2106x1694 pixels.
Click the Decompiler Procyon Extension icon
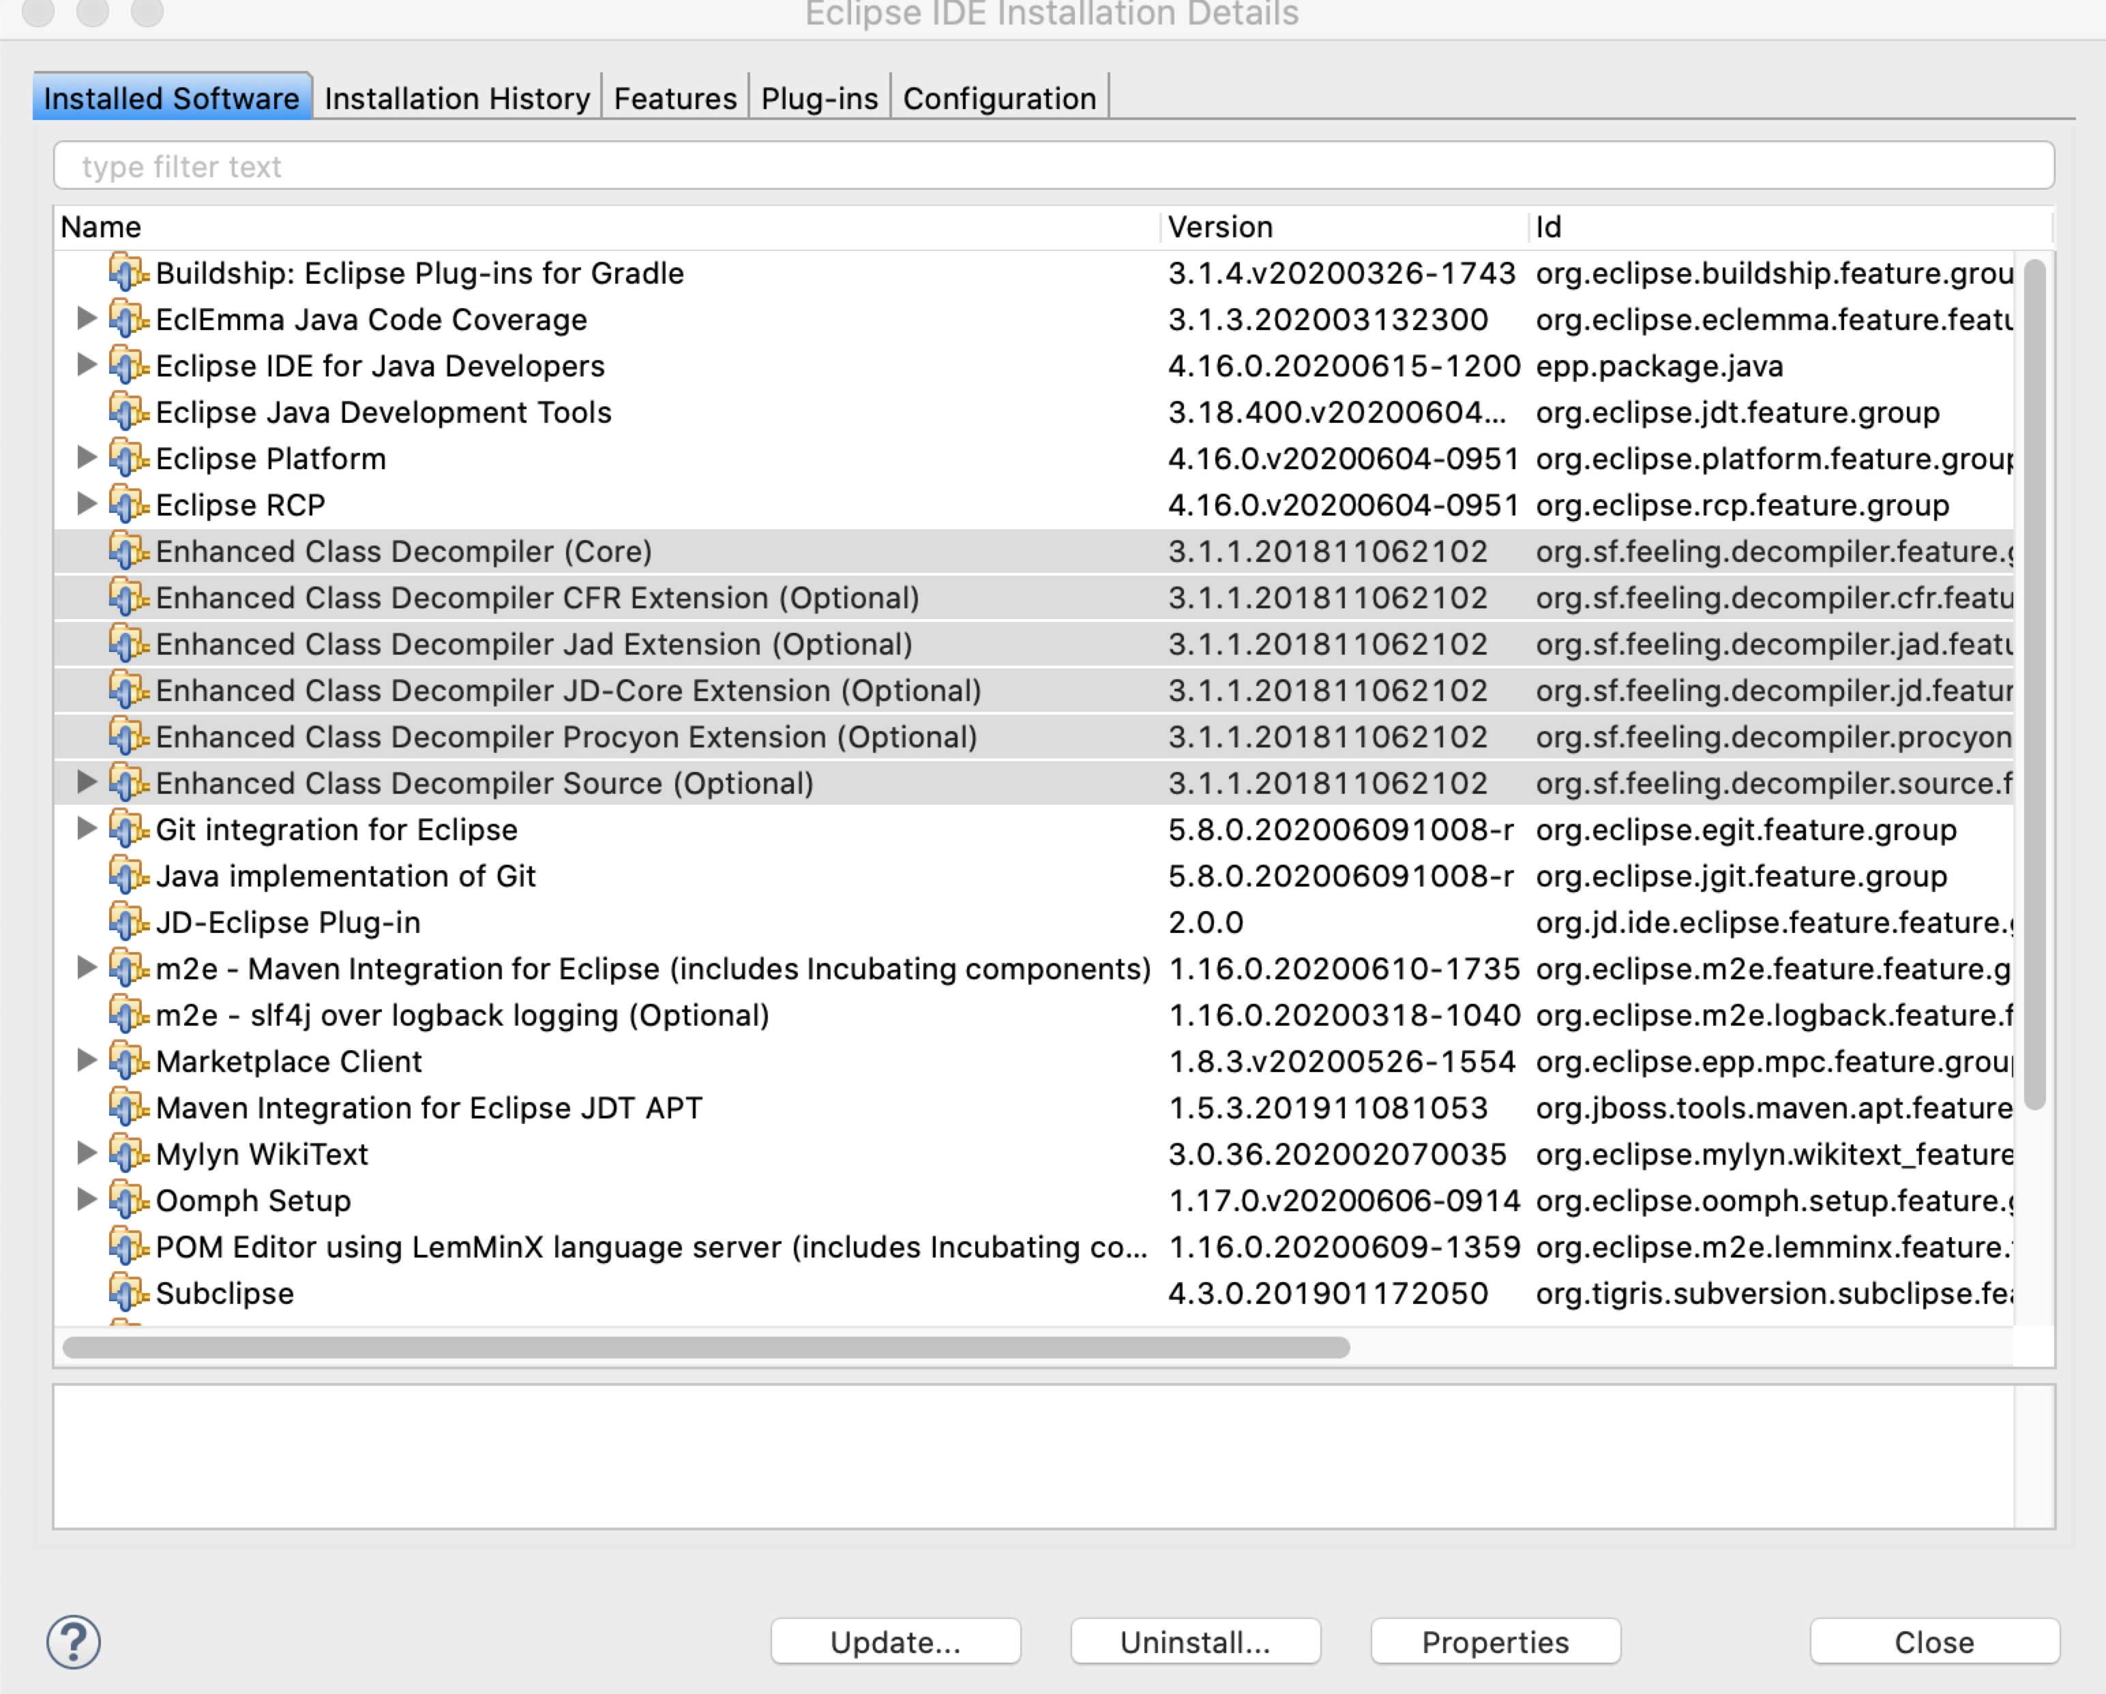point(128,737)
